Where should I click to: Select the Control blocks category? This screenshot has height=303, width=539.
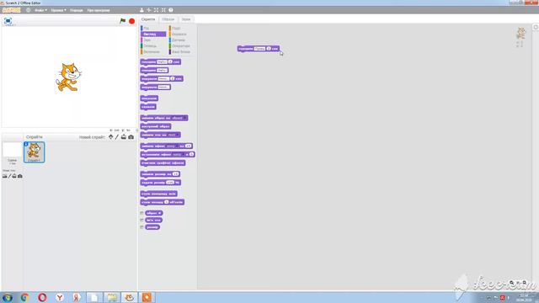point(181,34)
